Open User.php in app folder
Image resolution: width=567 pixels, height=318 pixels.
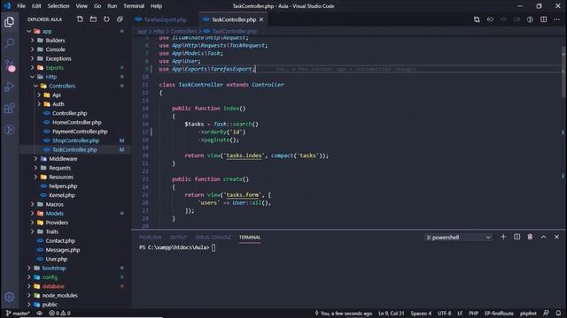[x=57, y=259]
